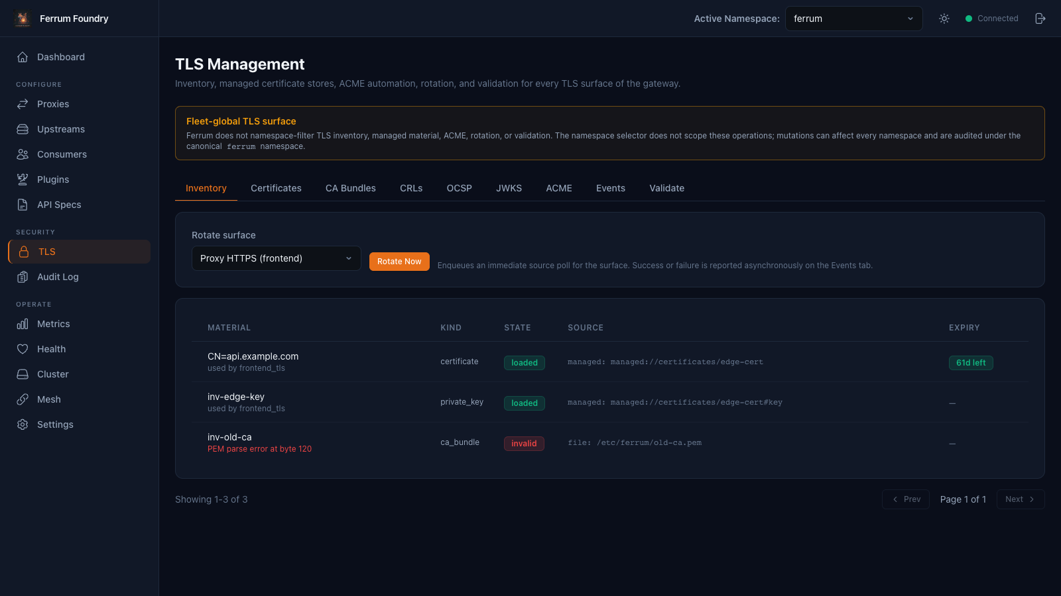Open the Validate tab
This screenshot has width=1061, height=596.
pos(666,188)
